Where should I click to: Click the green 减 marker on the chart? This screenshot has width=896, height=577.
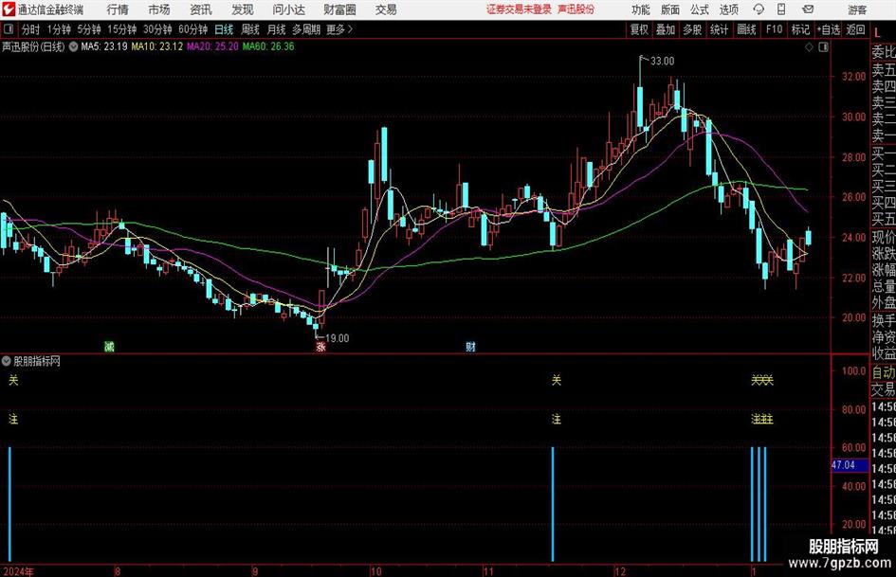(x=109, y=346)
